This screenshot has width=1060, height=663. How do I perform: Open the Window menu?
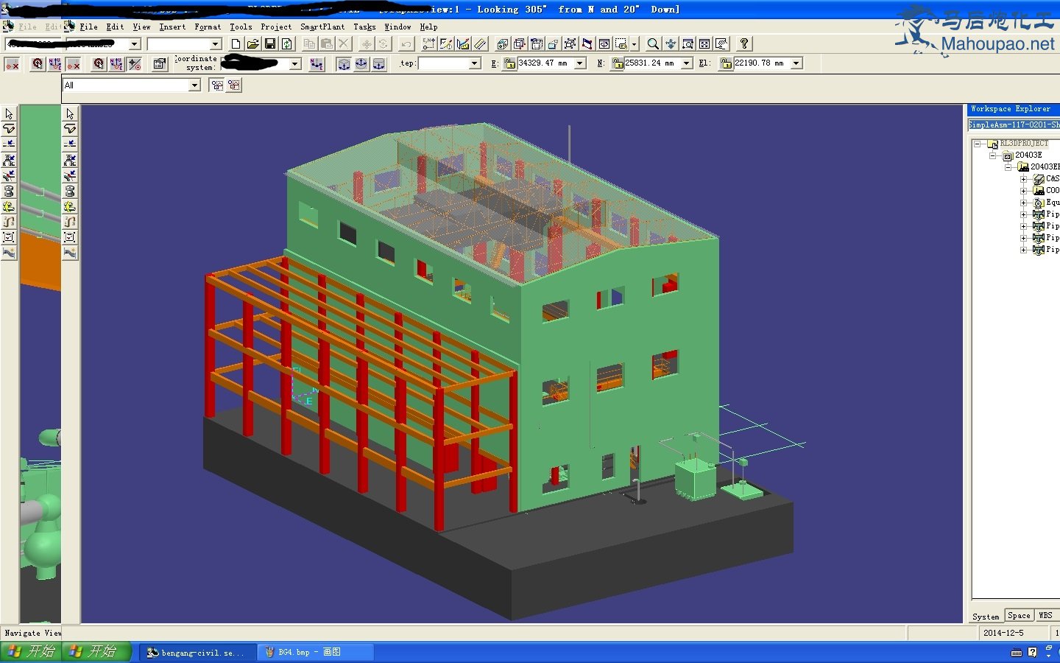click(397, 27)
